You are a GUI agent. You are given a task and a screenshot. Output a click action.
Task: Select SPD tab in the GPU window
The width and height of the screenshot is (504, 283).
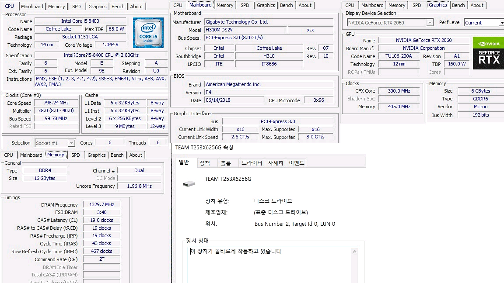[417, 5]
